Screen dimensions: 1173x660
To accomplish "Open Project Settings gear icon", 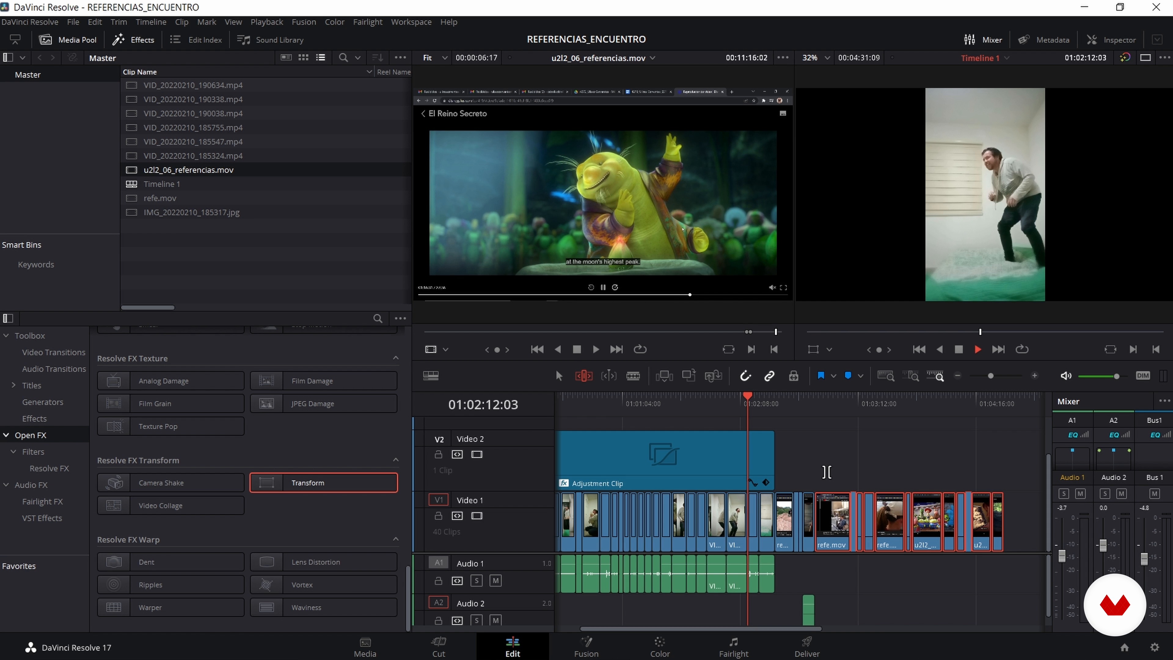I will 1155,647.
